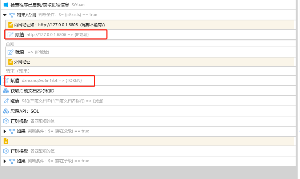Click the note icon beside 外网地址
Screen dimensions: 300x179
11,62
